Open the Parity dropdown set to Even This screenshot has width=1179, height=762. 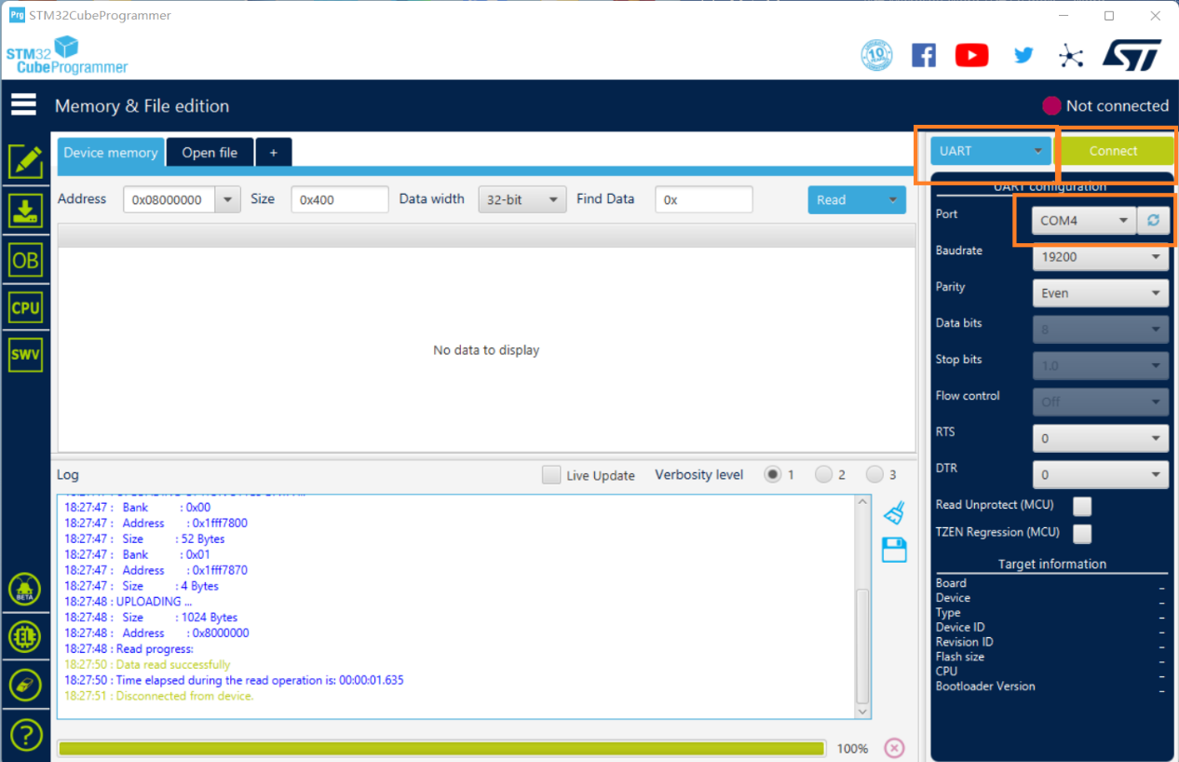tap(1100, 293)
